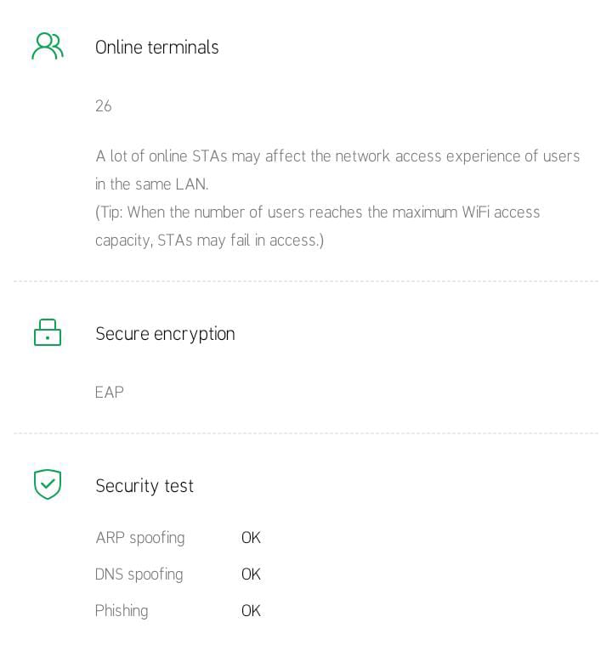This screenshot has width=612, height=662.
Task: Click the 'capacity, STAs may fail' line
Action: click(x=209, y=240)
